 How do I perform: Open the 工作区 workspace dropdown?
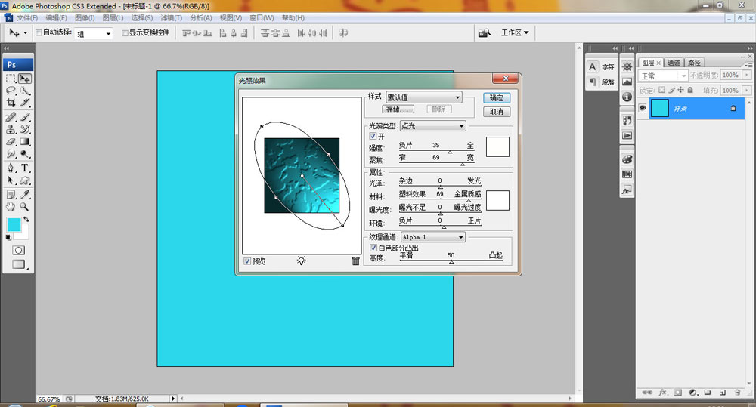pyautogui.click(x=515, y=32)
